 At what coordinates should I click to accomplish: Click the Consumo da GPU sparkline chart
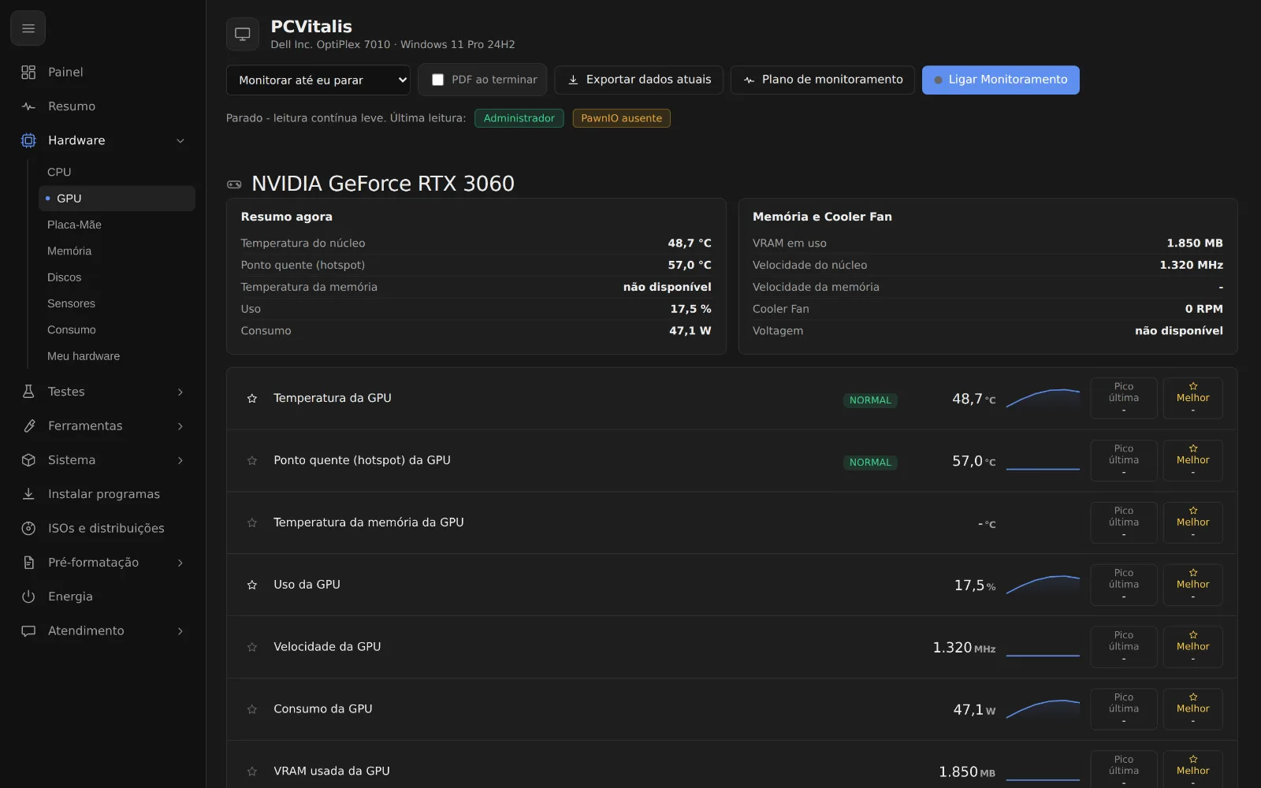pyautogui.click(x=1043, y=709)
